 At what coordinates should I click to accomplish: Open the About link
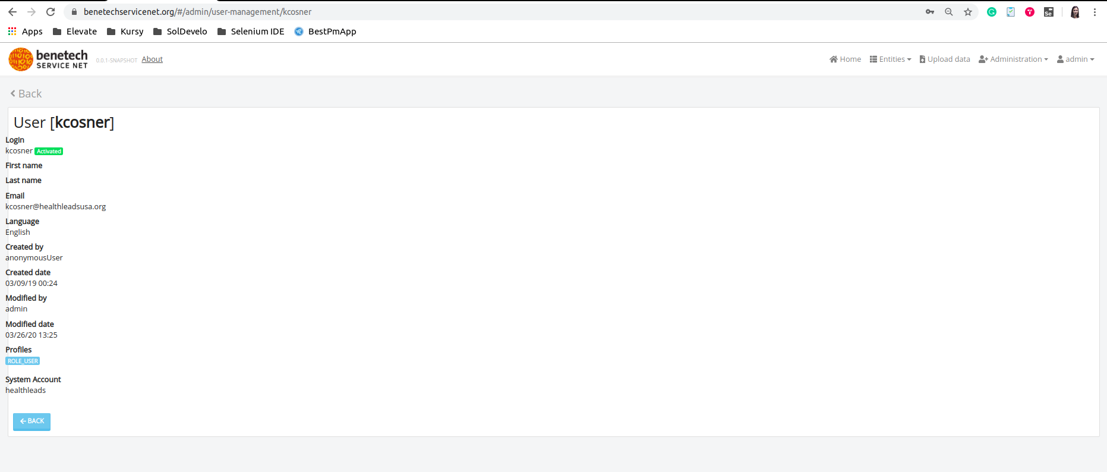point(152,59)
